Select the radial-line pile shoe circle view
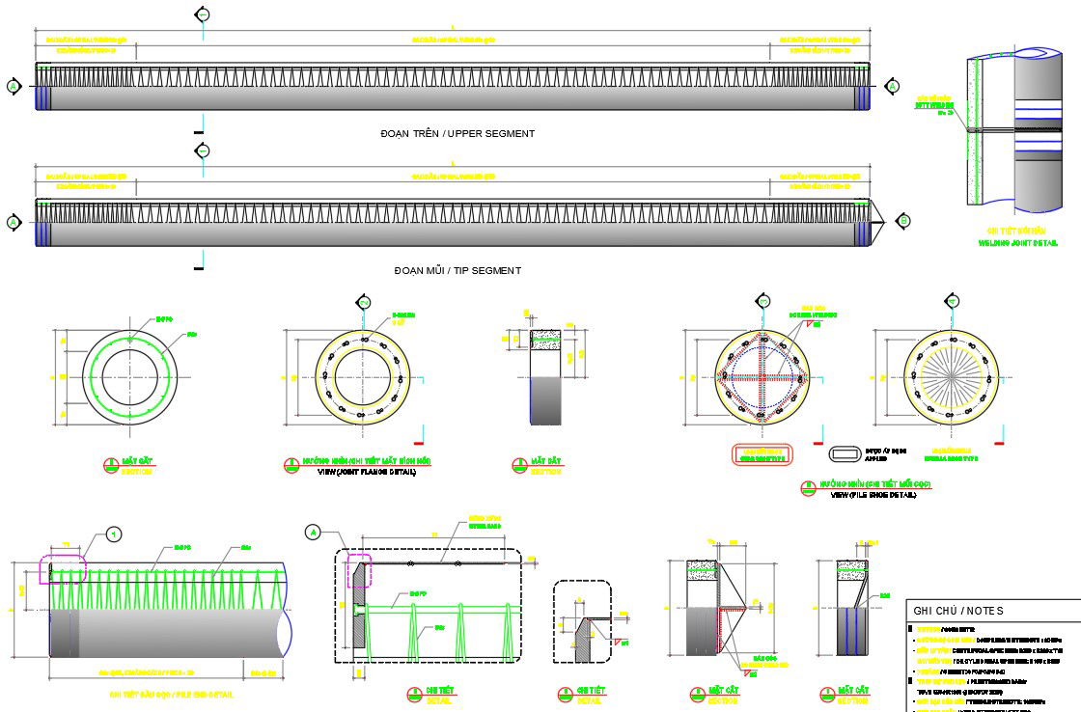 953,377
